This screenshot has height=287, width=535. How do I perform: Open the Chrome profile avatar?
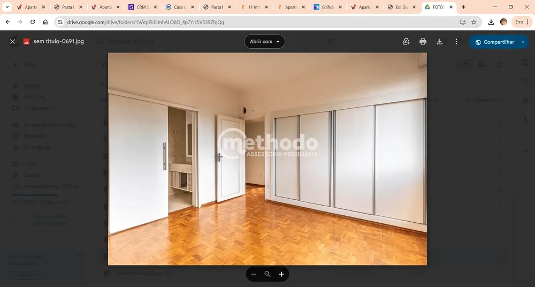[503, 22]
